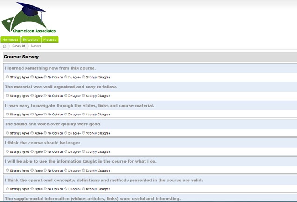Select Agree for material was well organized
This screenshot has height=202, width=297.
click(32, 95)
